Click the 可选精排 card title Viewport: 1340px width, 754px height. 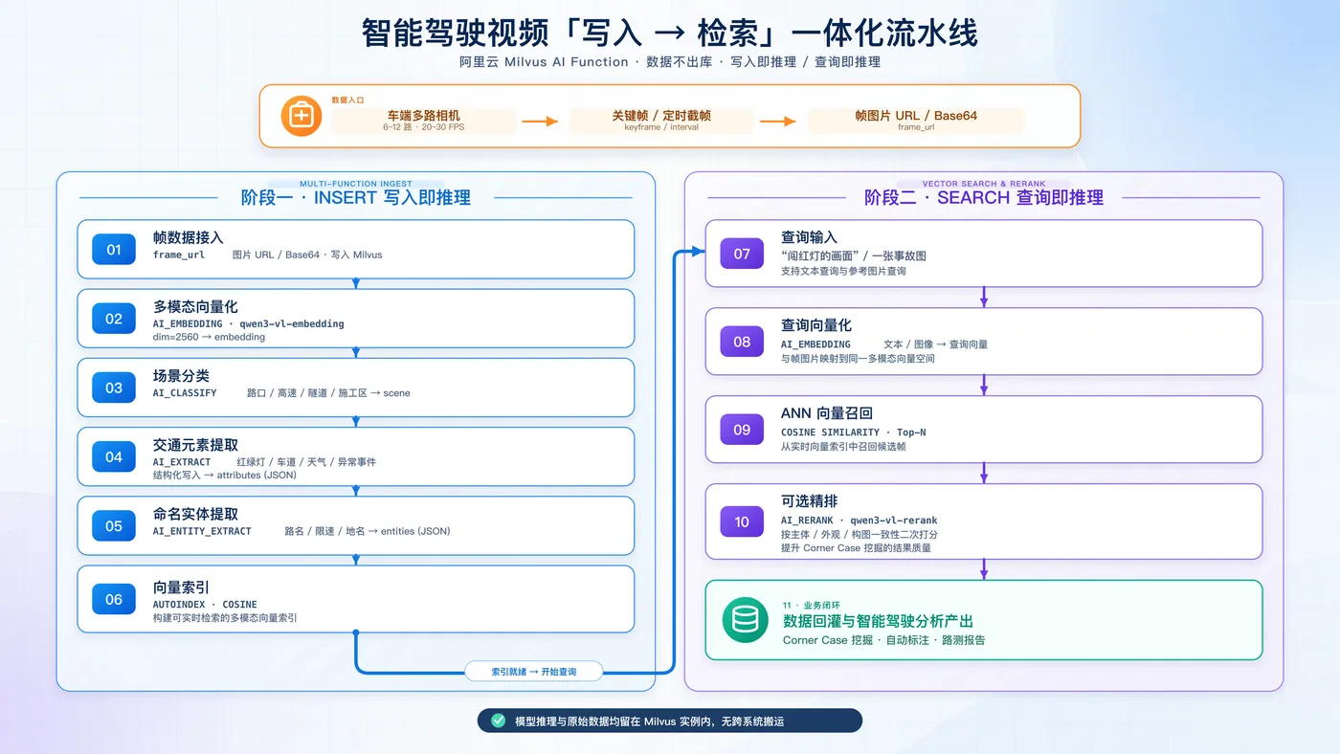pyautogui.click(x=809, y=500)
